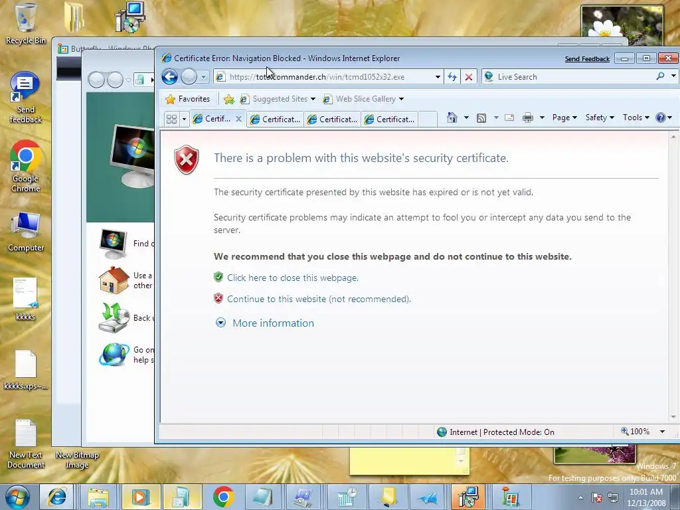Screen dimensions: 680x510
Task: Click the Send Feedback link in title bar
Action: (x=587, y=59)
